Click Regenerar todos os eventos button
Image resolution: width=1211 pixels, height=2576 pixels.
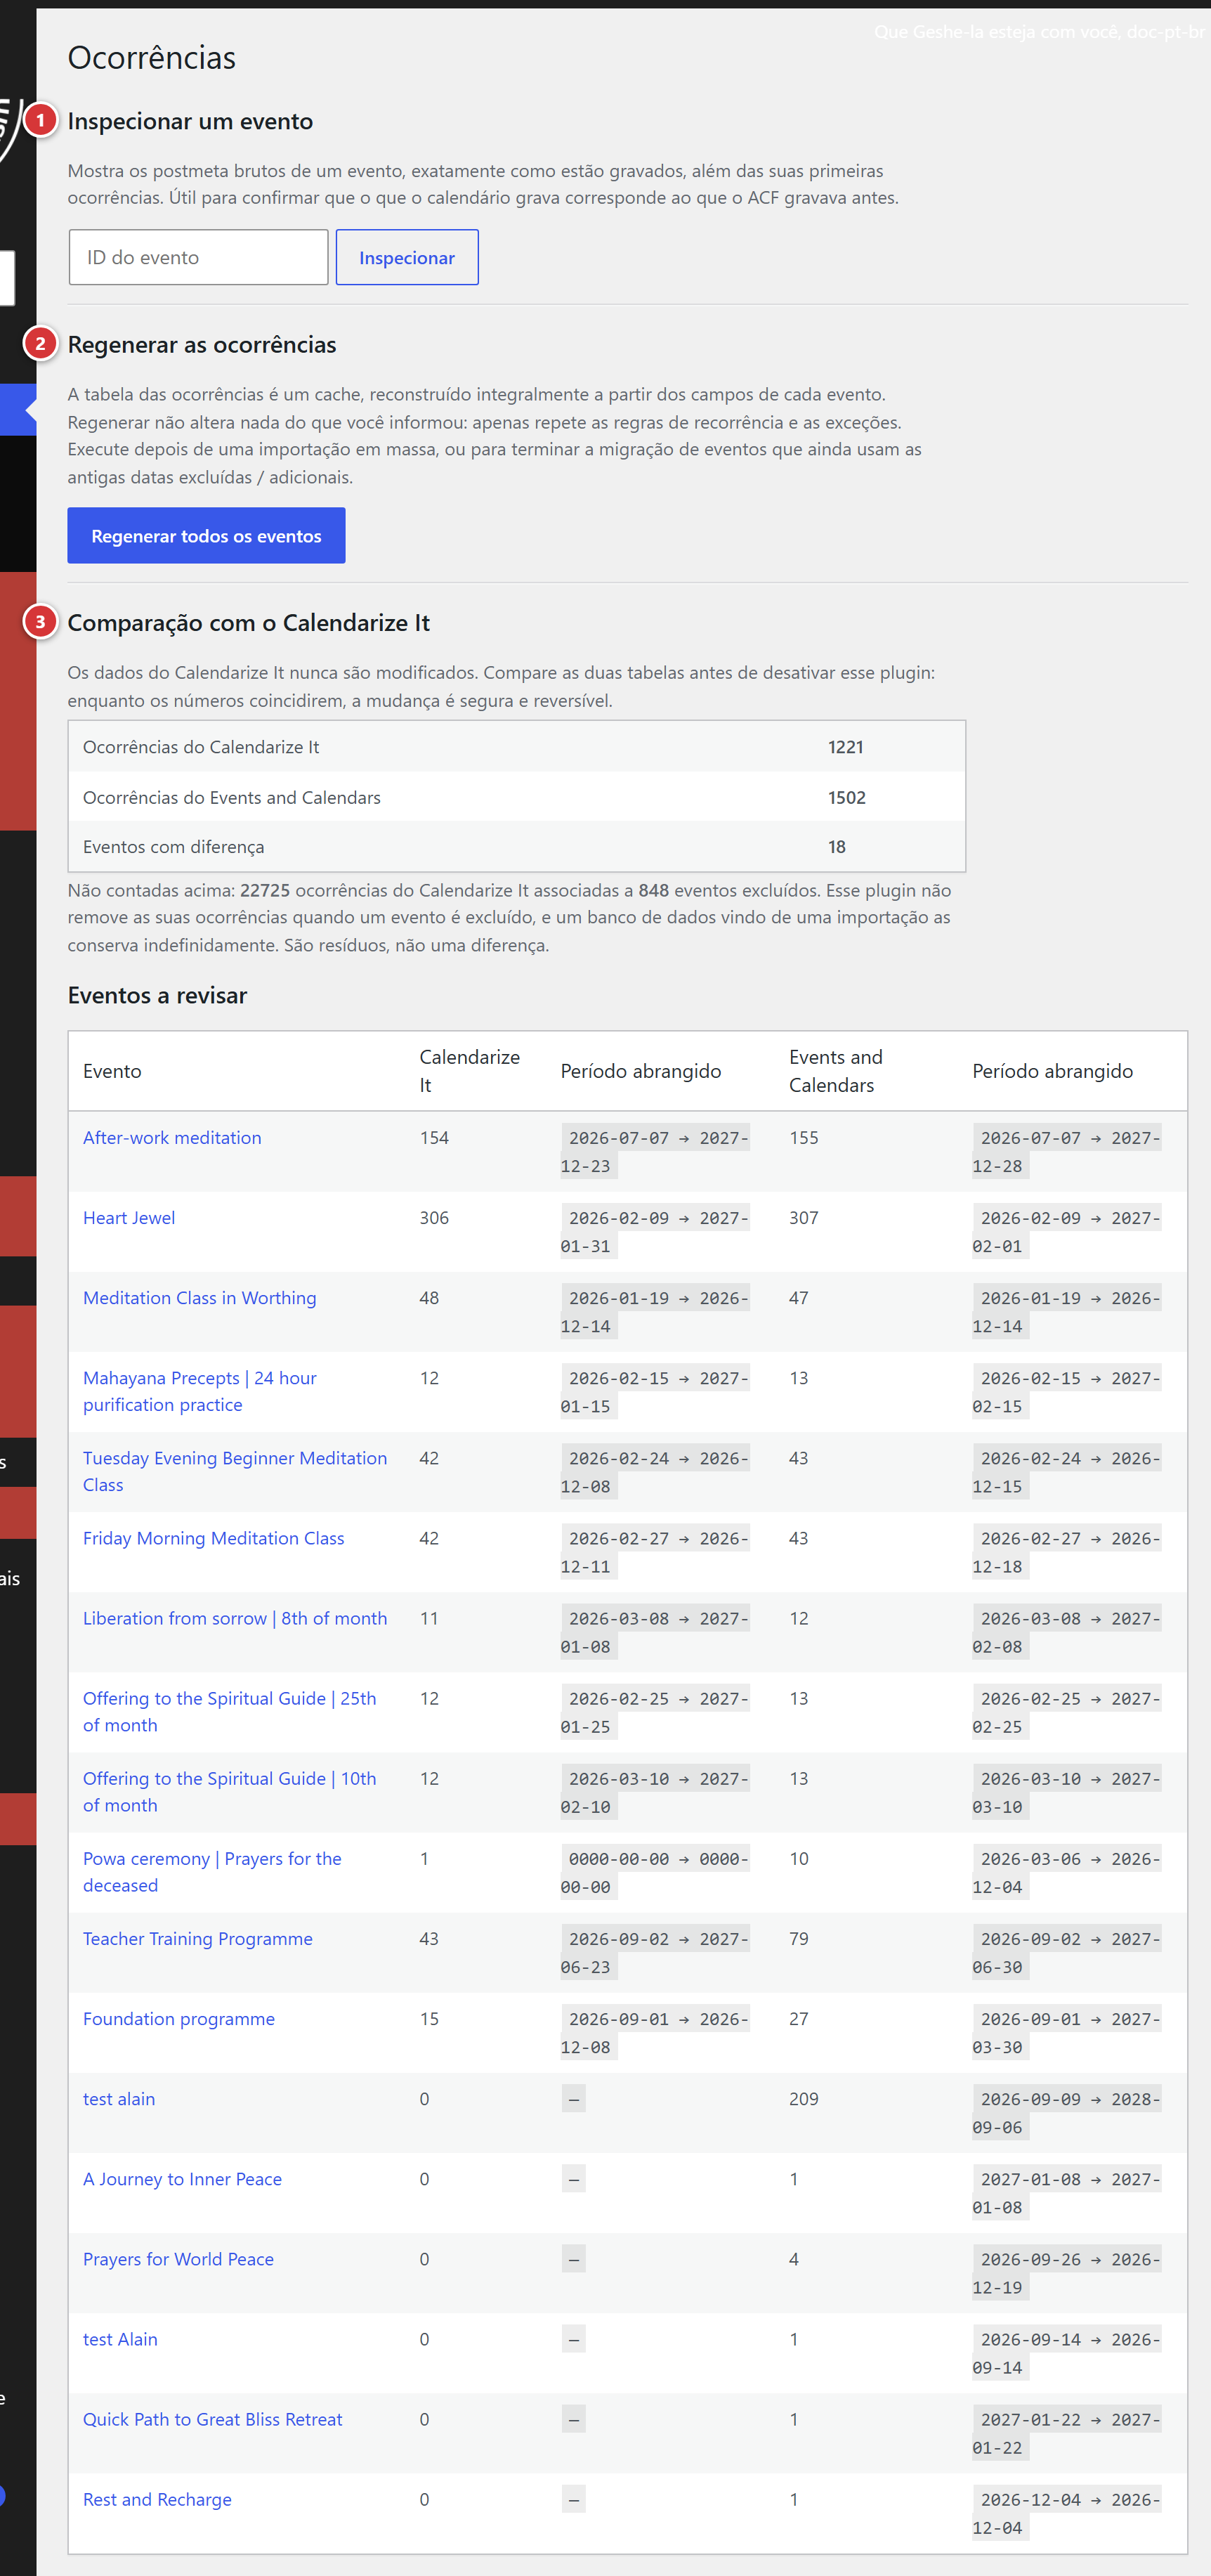(x=206, y=535)
